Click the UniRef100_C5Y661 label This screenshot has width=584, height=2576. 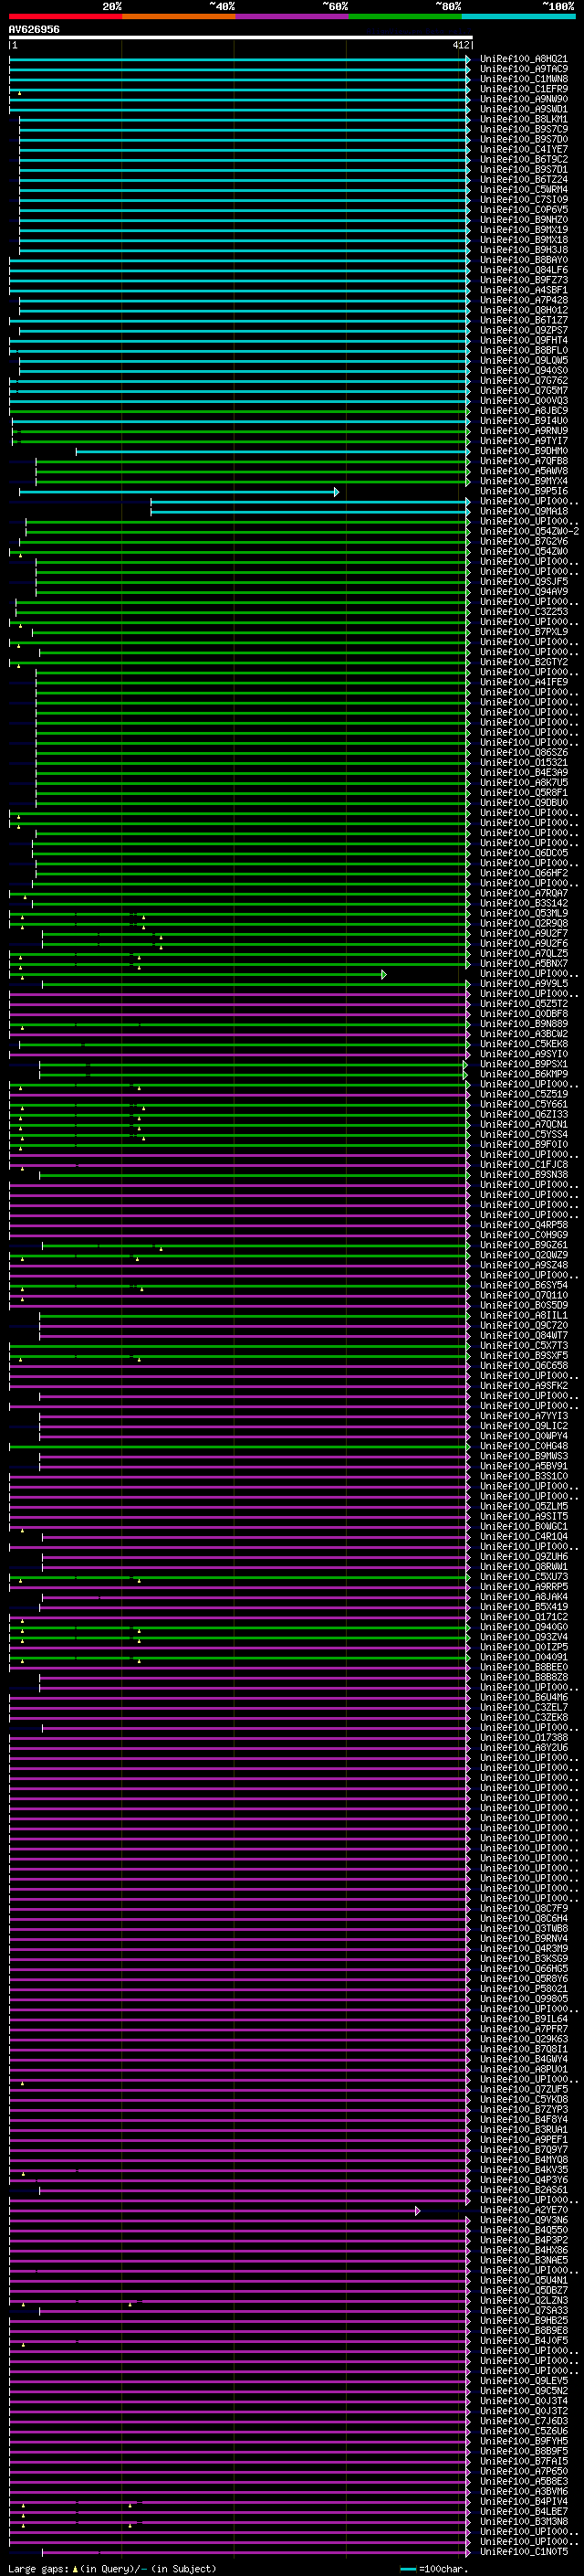click(524, 1104)
